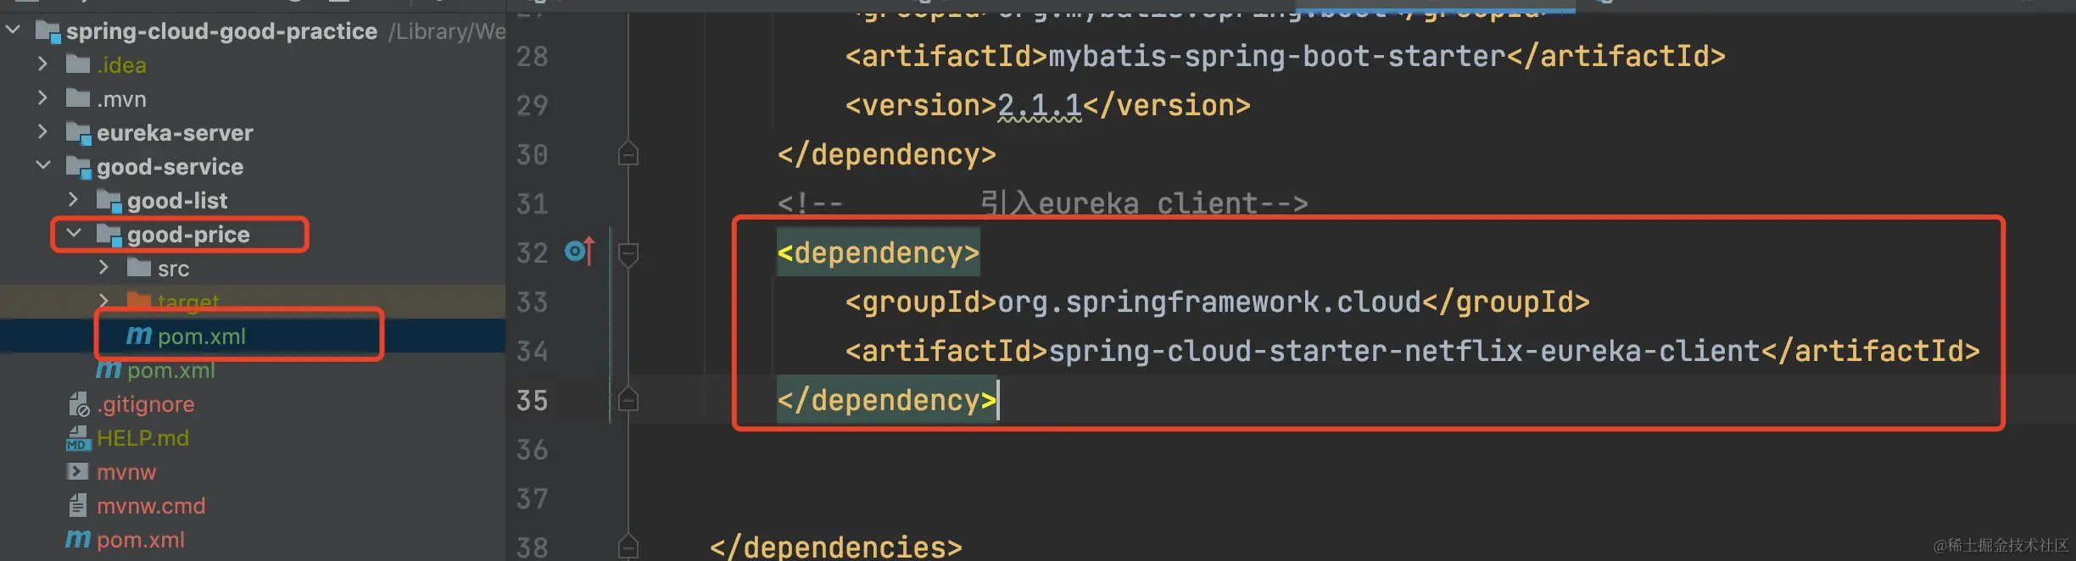Select the .idea folder icon

pyautogui.click(x=78, y=64)
